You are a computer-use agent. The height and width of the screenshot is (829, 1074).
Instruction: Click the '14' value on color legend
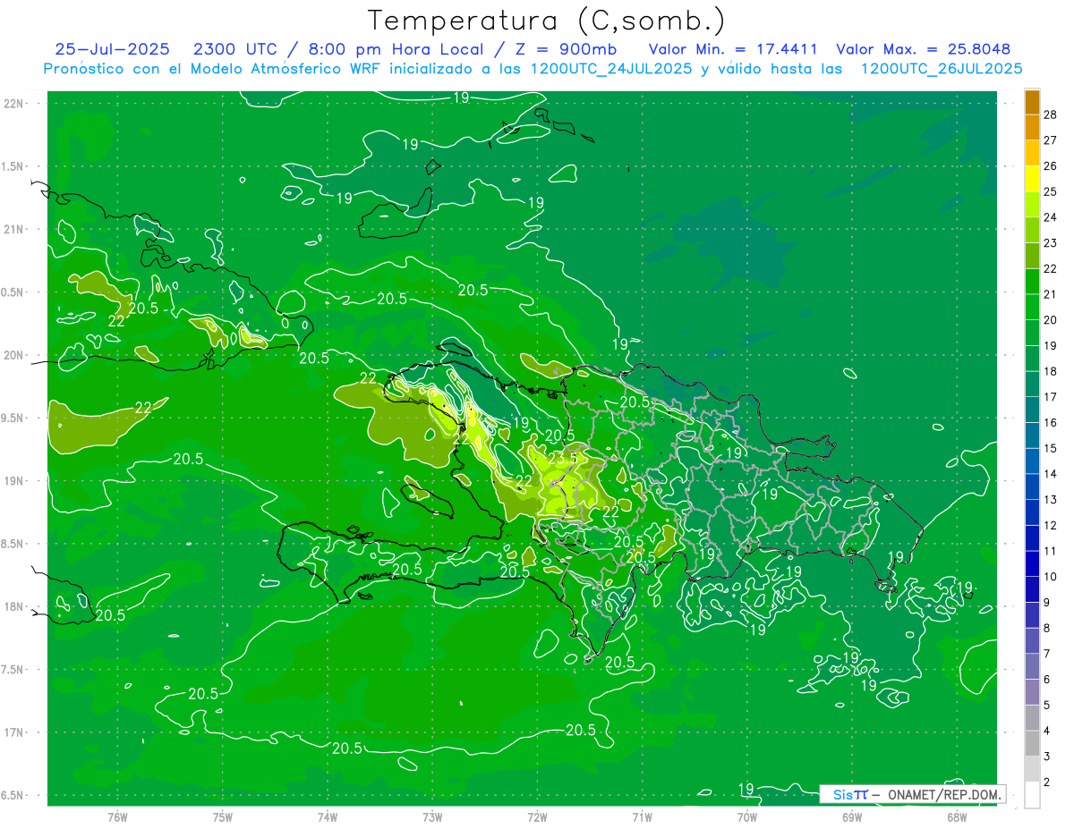click(1051, 474)
